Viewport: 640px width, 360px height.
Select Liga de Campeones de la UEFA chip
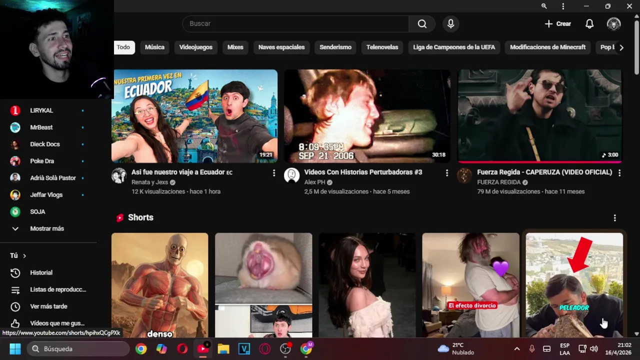click(x=454, y=47)
